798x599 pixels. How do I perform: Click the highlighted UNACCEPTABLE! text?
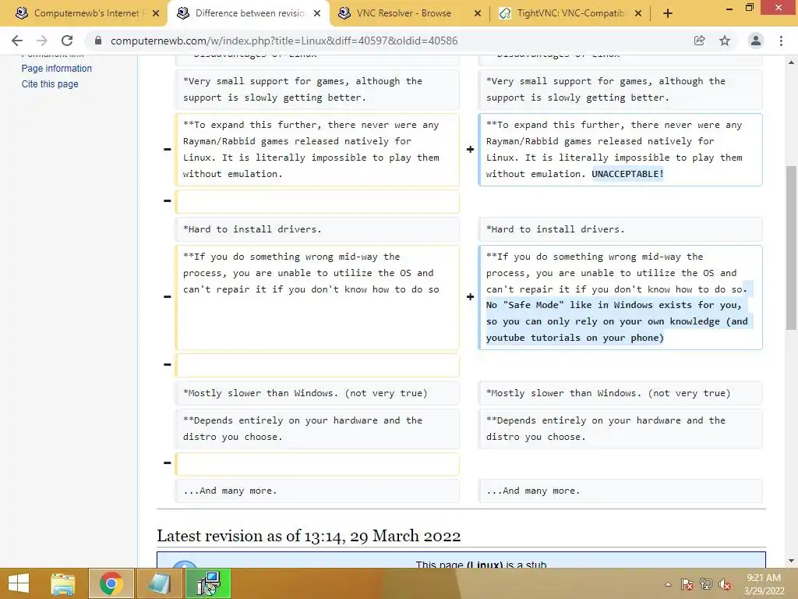627,174
